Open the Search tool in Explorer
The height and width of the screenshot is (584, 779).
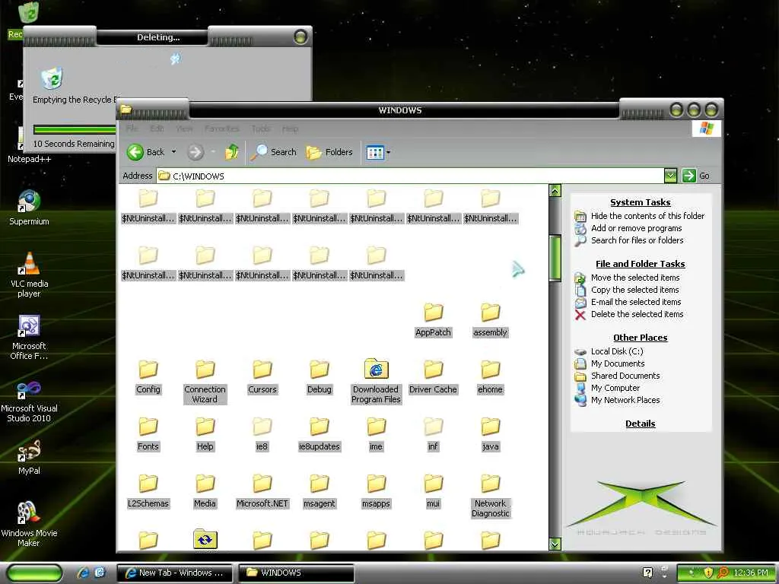tap(273, 152)
